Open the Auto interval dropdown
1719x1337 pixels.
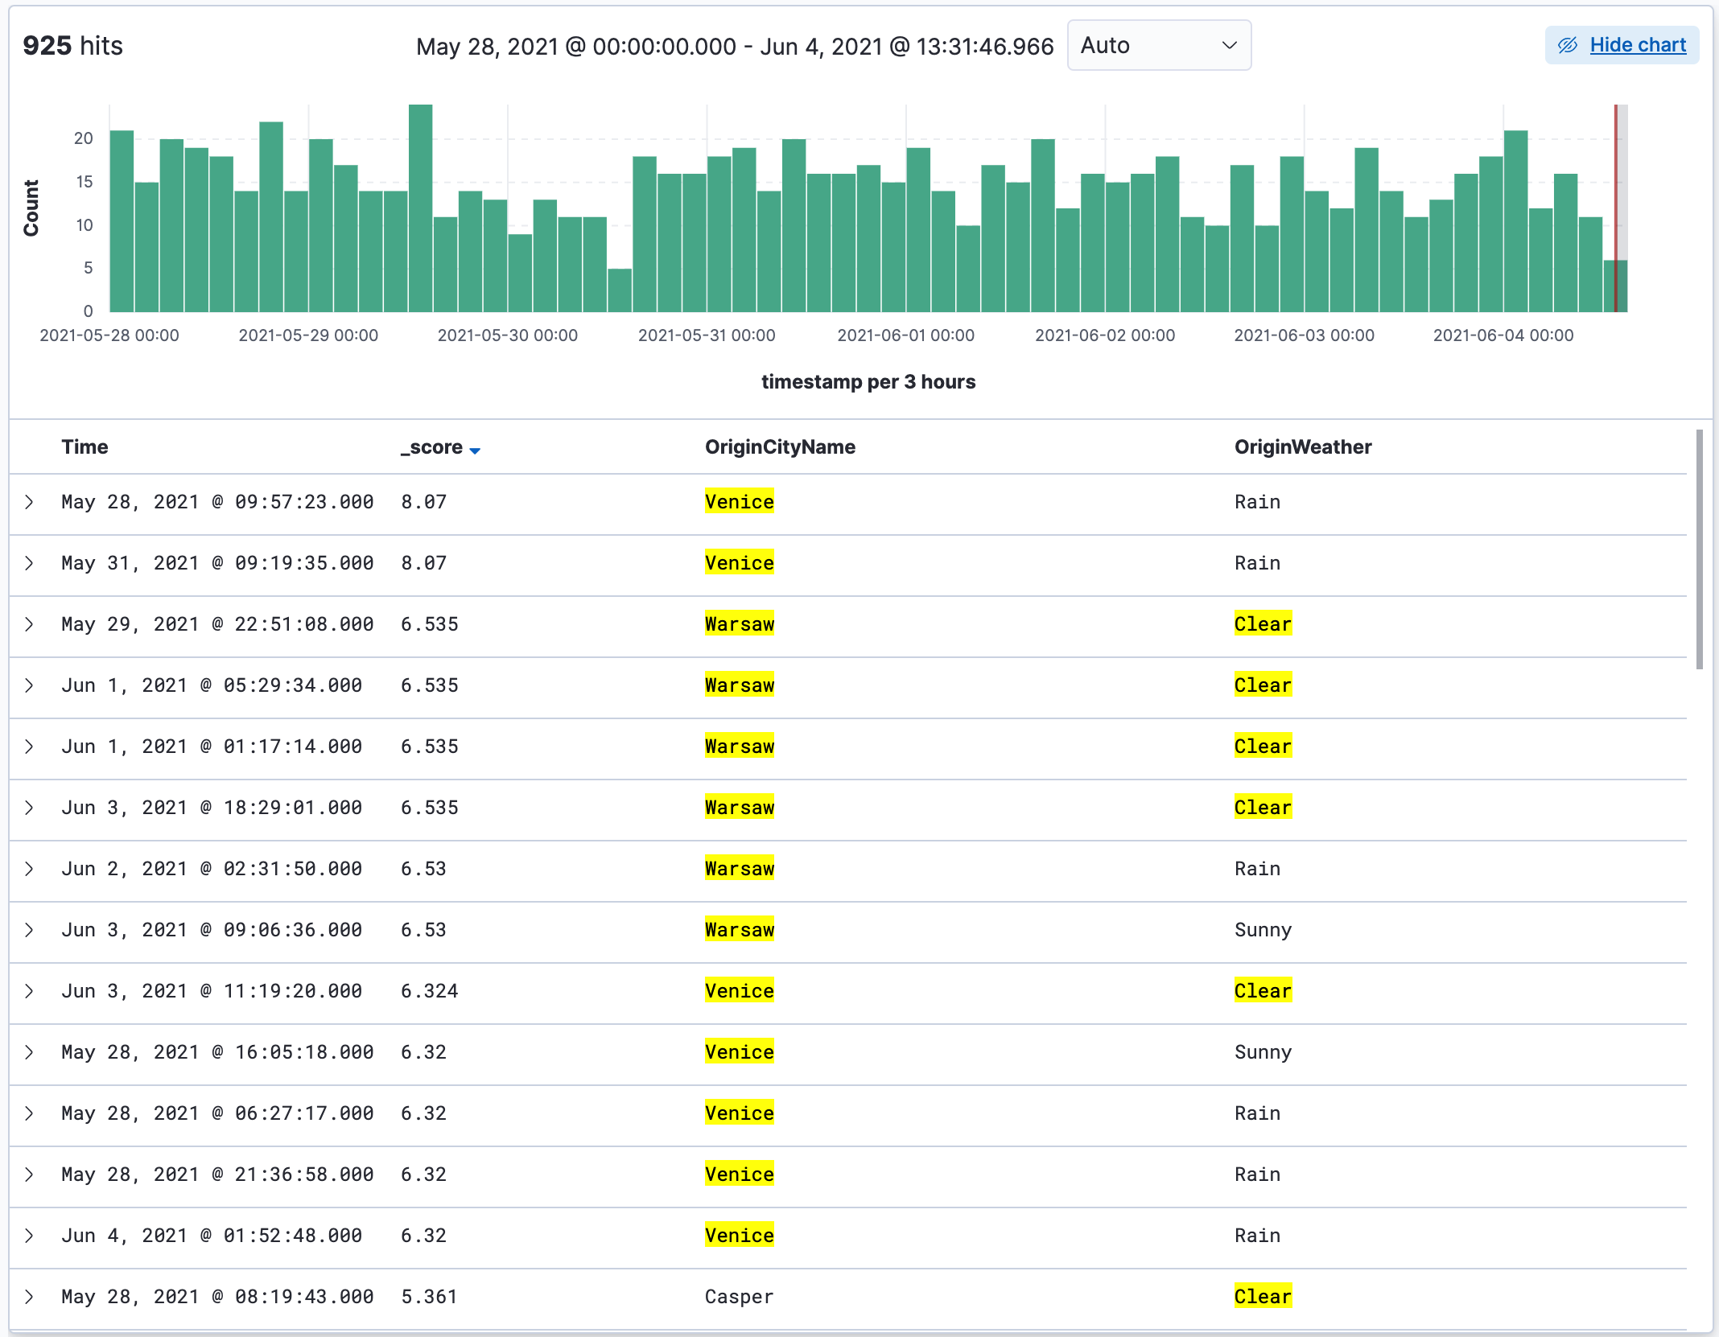tap(1158, 45)
